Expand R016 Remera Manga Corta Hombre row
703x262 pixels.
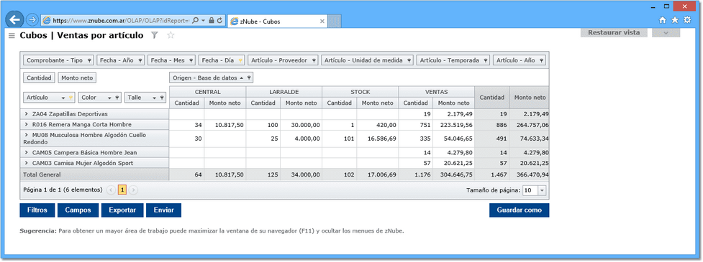coord(27,125)
